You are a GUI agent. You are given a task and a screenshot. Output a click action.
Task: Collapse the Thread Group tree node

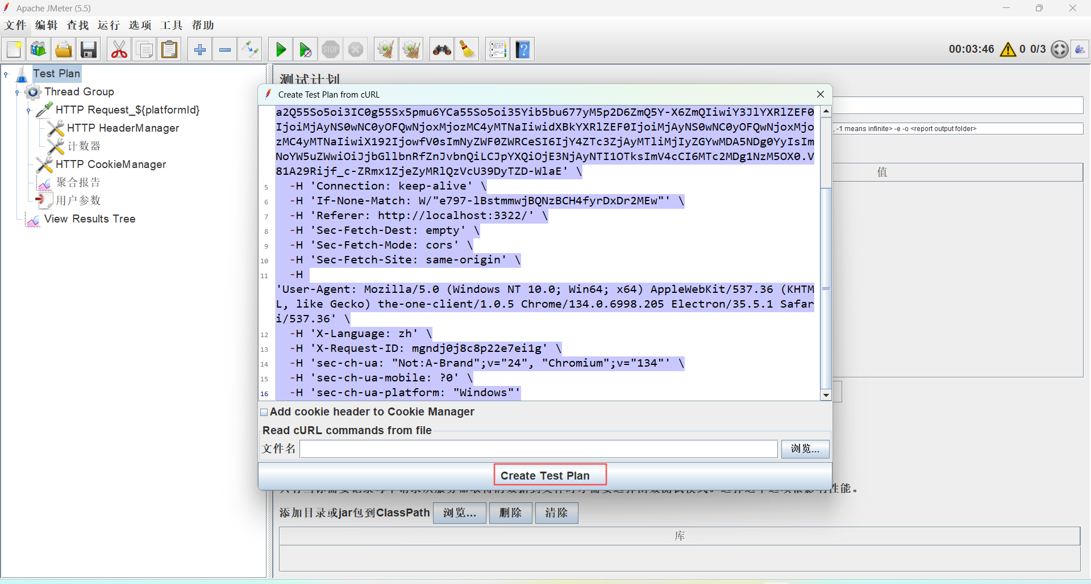pos(18,93)
